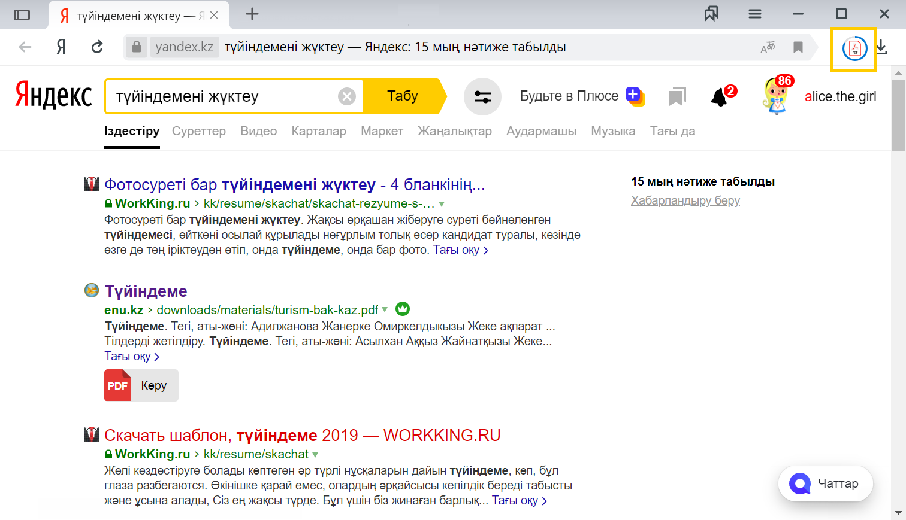Click the PDF Көру button
The image size is (906, 520).
click(141, 386)
